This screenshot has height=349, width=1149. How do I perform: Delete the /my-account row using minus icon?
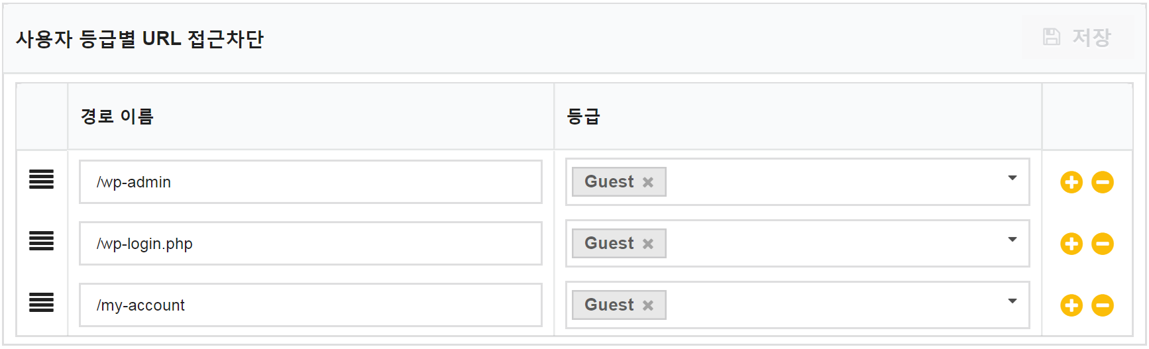[x=1103, y=305]
